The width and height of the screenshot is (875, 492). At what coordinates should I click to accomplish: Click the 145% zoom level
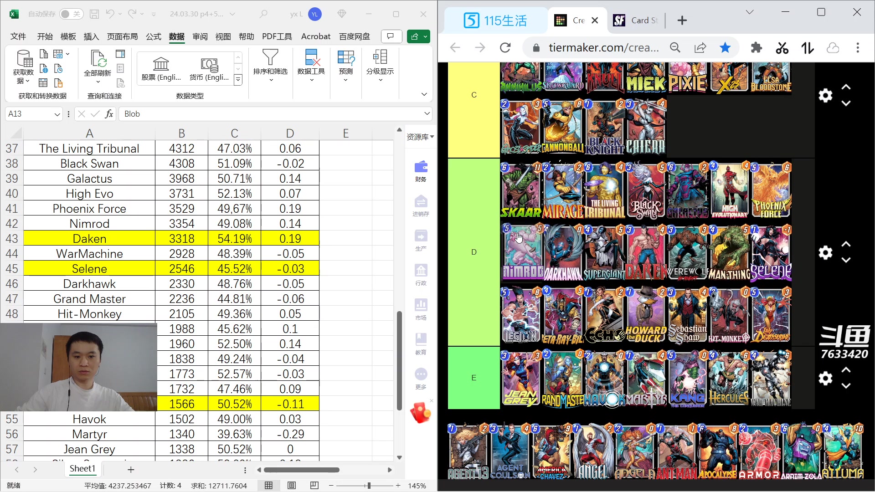point(417,486)
